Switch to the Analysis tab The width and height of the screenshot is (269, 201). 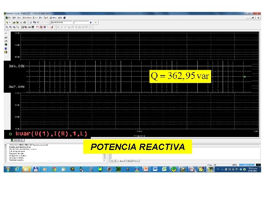120,161
